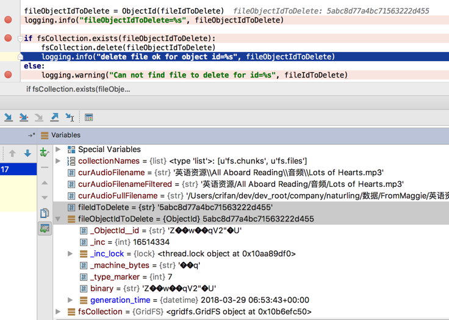Select the _inc = 16514334 row
449x320 pixels.
coord(251,242)
